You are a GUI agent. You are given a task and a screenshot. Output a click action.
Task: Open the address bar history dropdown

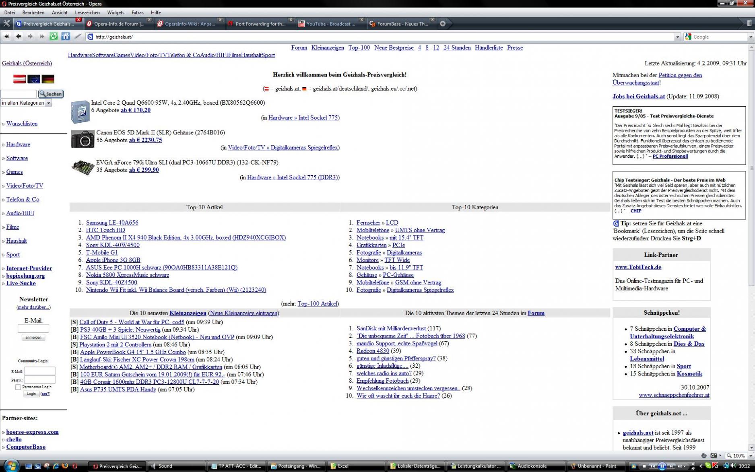pos(677,37)
